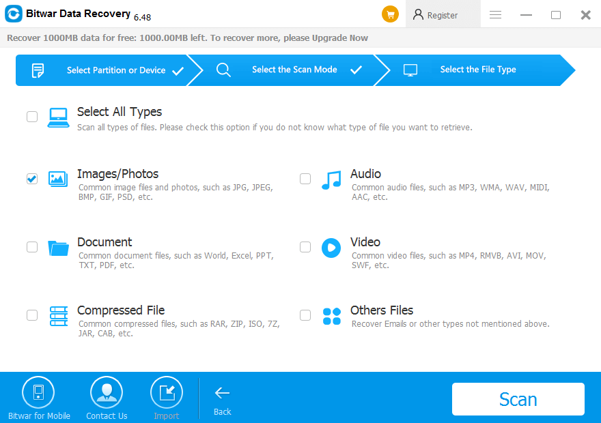Click the orange shopping cart icon

tap(390, 14)
